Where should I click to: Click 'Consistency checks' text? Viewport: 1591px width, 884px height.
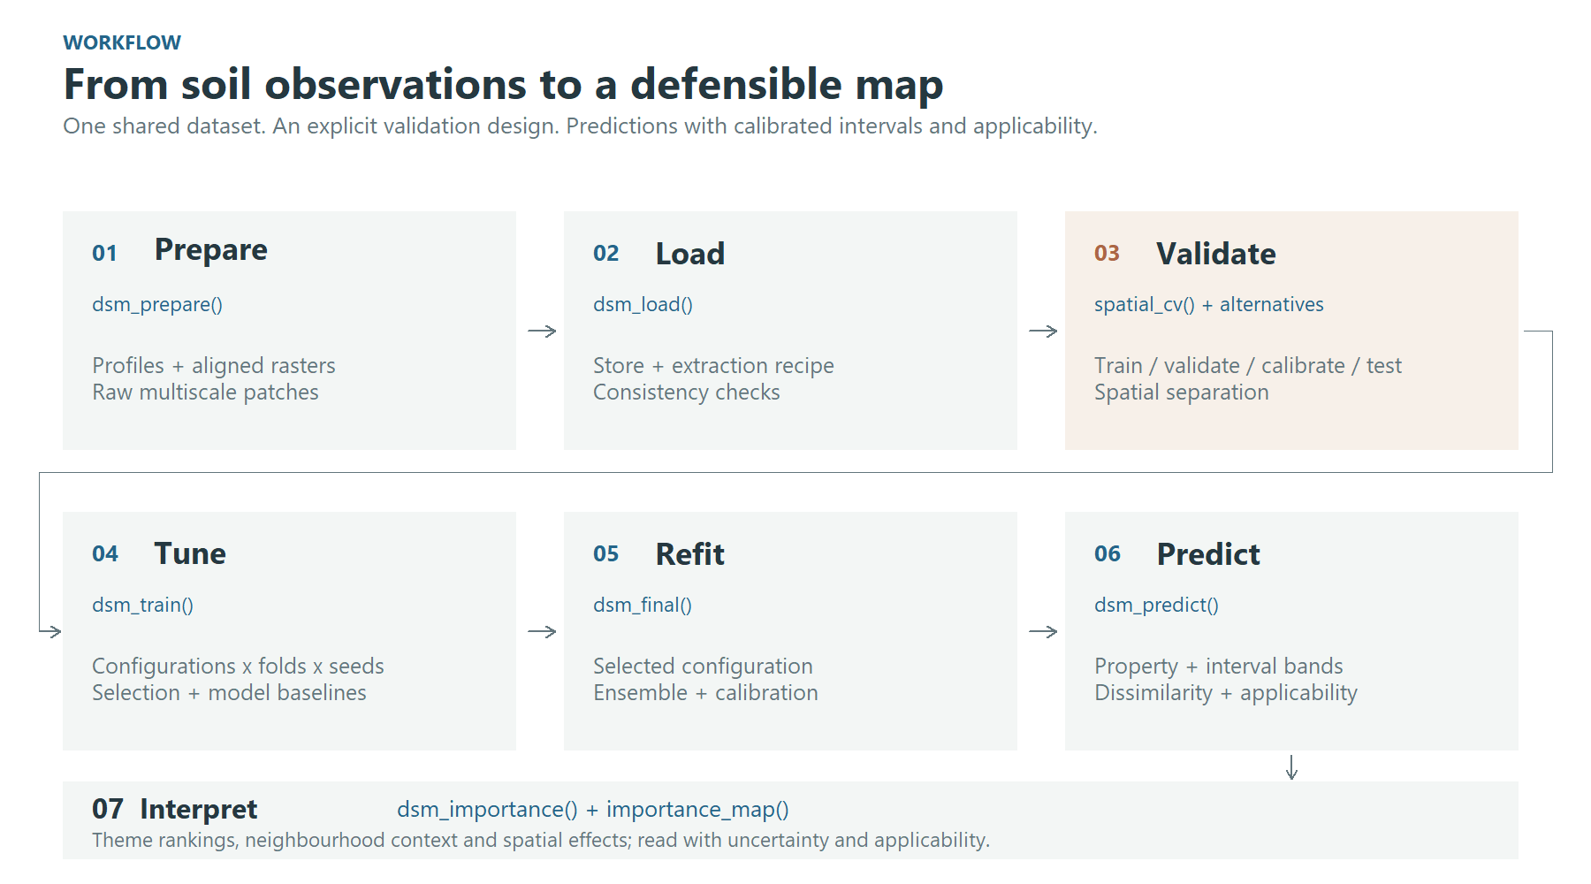point(687,392)
